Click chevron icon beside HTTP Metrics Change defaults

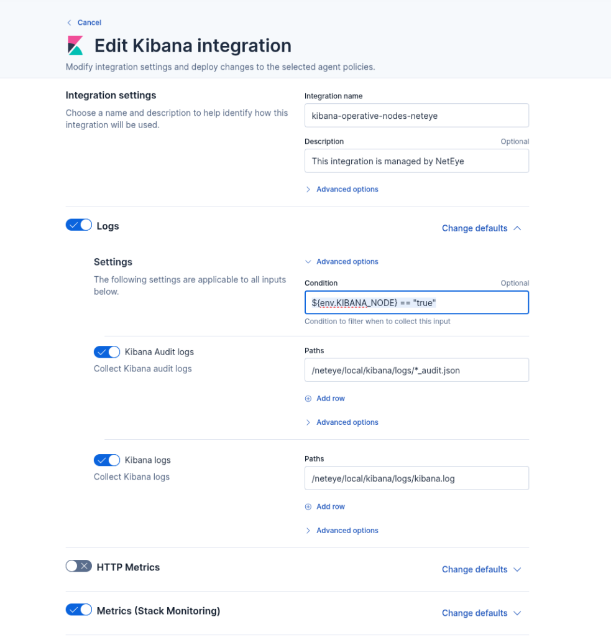(517, 570)
